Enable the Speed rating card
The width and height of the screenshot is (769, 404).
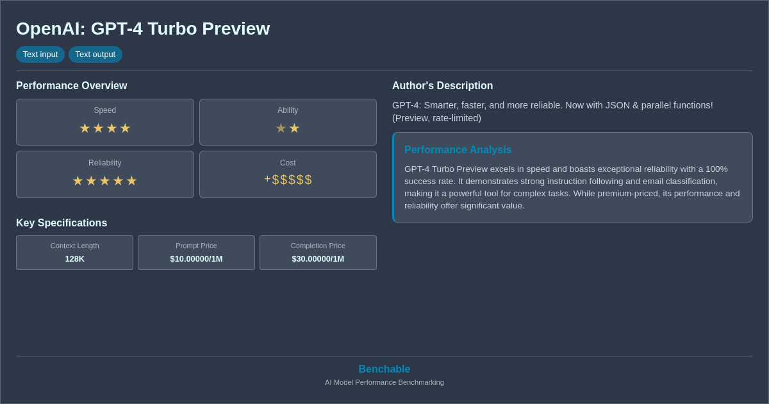coord(104,122)
